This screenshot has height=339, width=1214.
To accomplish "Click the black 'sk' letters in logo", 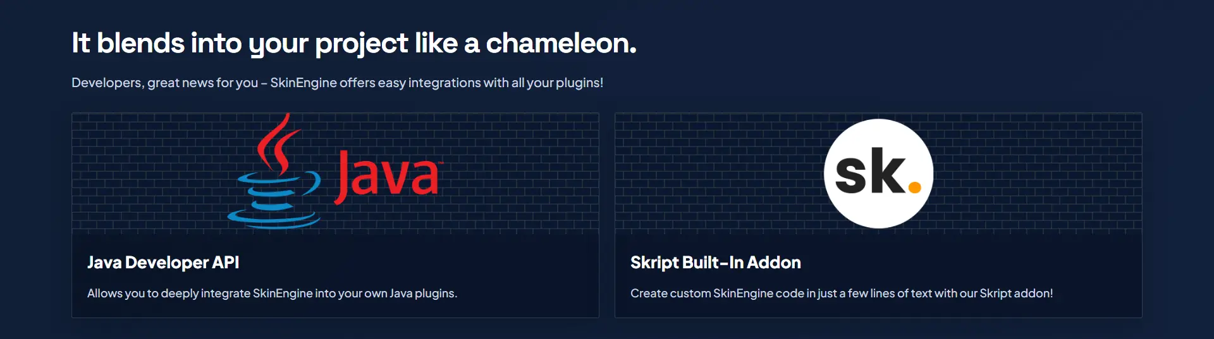I will [x=870, y=171].
